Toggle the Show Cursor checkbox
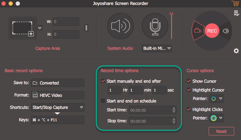 click(189, 81)
